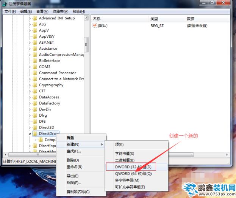236x198 pixels.
Task: Choose 权限(P)... in the context menu
Action: (81, 183)
